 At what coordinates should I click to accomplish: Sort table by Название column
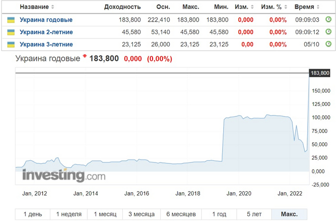pos(36,7)
